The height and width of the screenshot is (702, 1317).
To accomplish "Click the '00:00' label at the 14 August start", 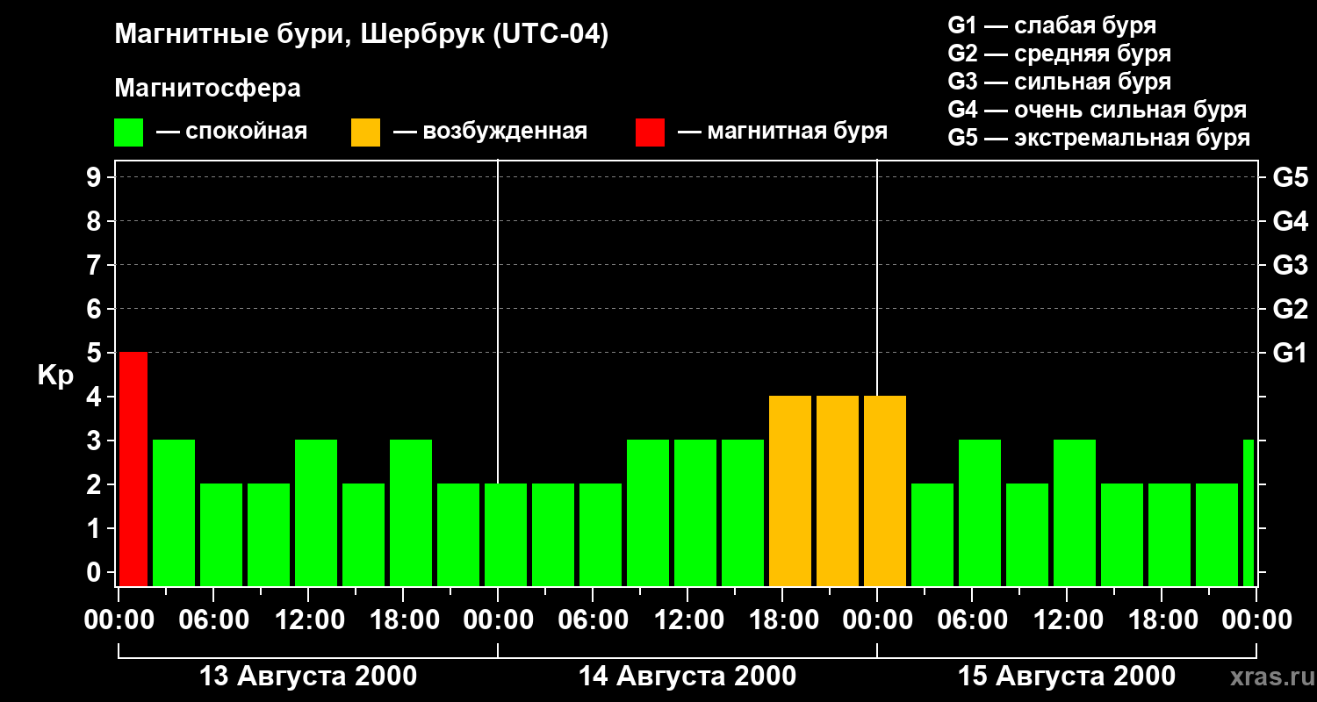I will coord(498,620).
